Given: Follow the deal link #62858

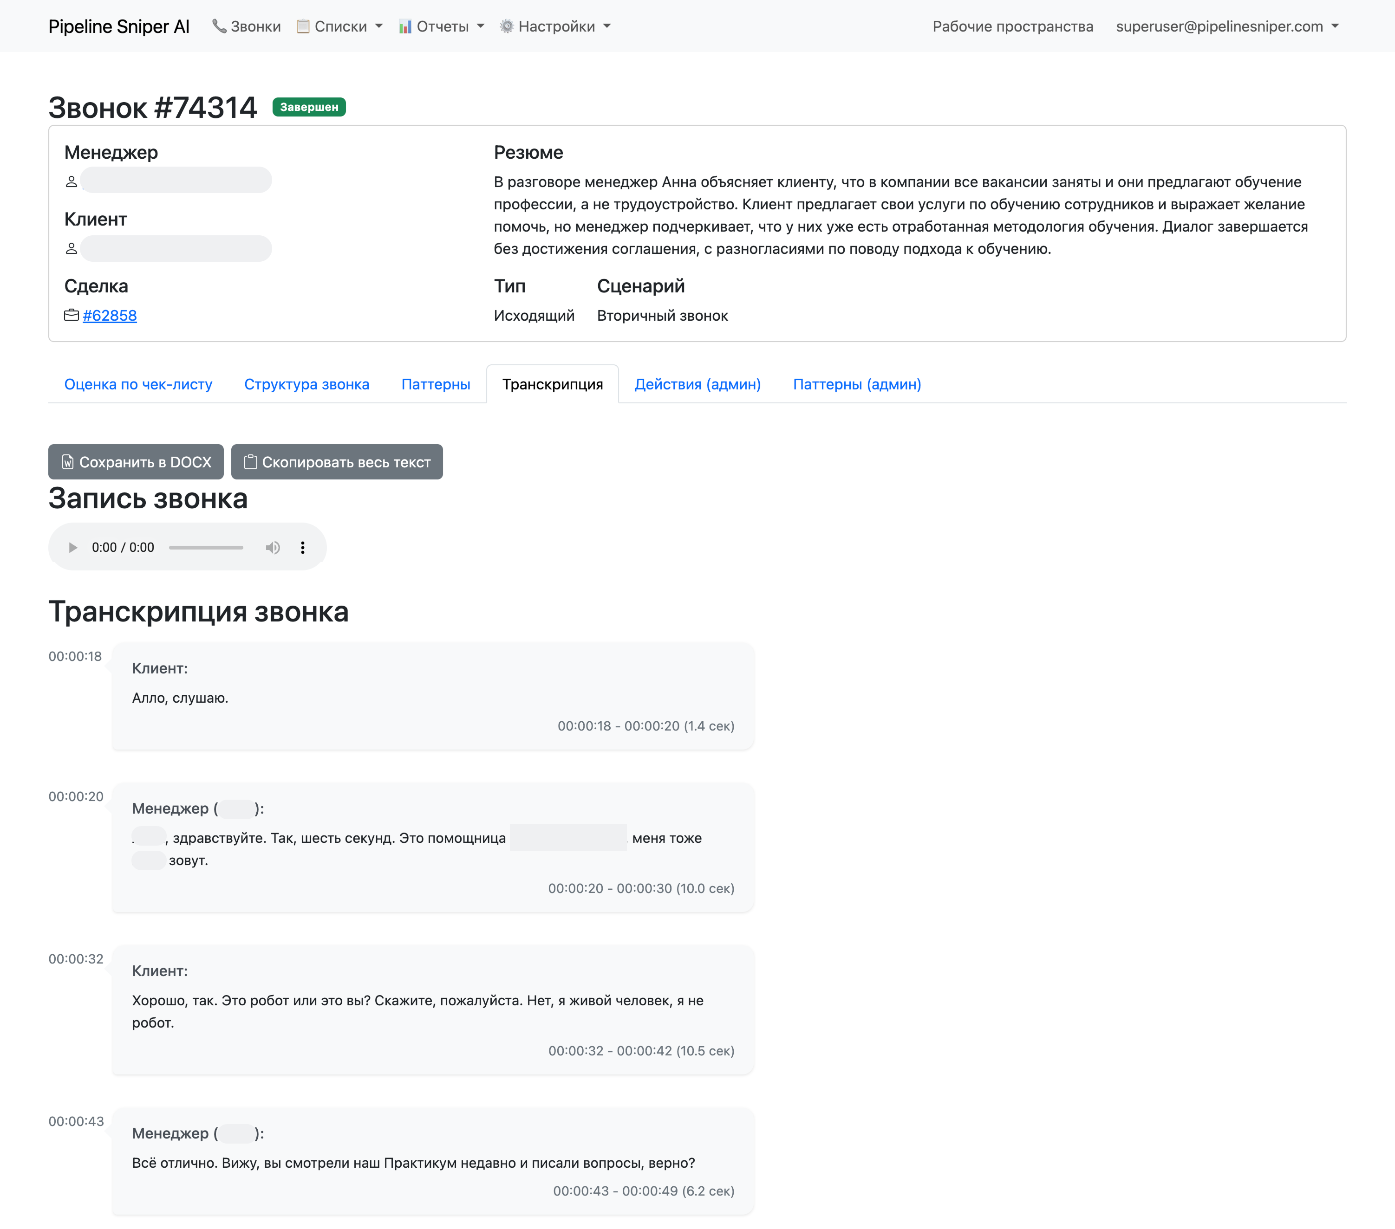Looking at the screenshot, I should pos(111,315).
